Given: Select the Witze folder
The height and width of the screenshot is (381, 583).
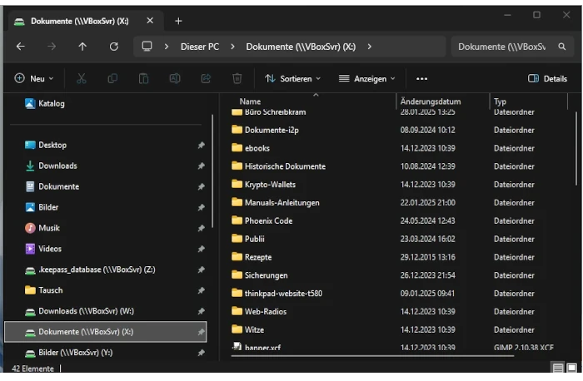Looking at the screenshot, I should (247, 329).
